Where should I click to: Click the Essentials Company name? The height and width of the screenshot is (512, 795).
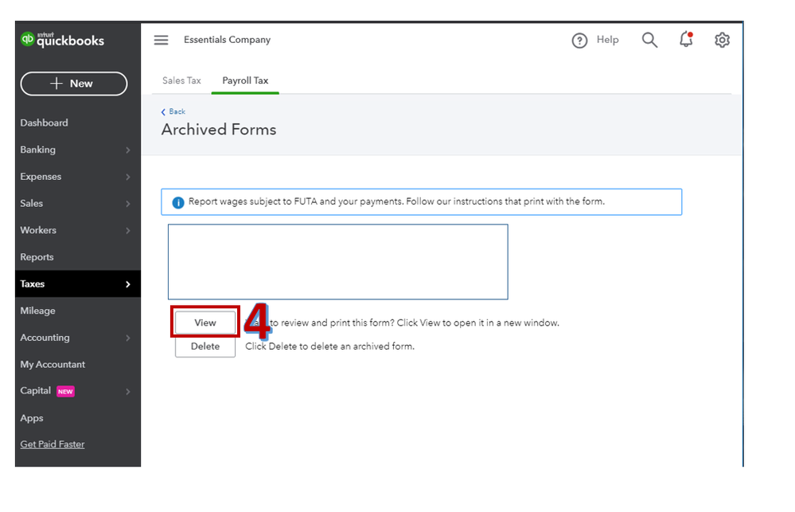point(227,40)
